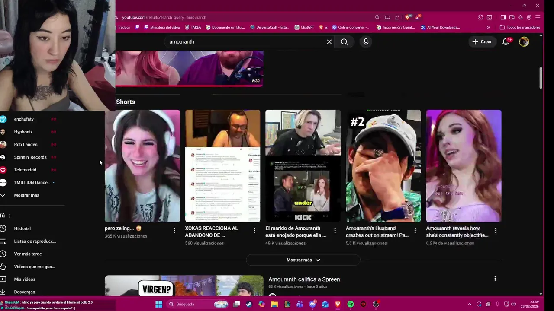
Task: Click Brave Rewards triangle icon
Action: [x=418, y=17]
